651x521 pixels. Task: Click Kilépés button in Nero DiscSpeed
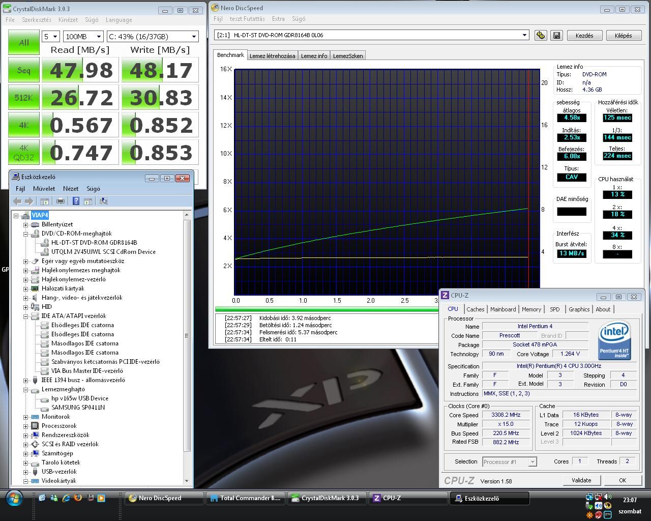pyautogui.click(x=623, y=36)
